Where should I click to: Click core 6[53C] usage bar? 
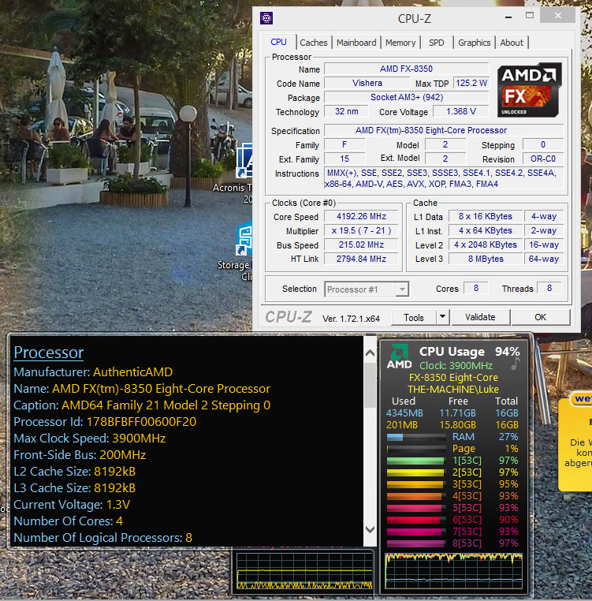pyautogui.click(x=416, y=520)
